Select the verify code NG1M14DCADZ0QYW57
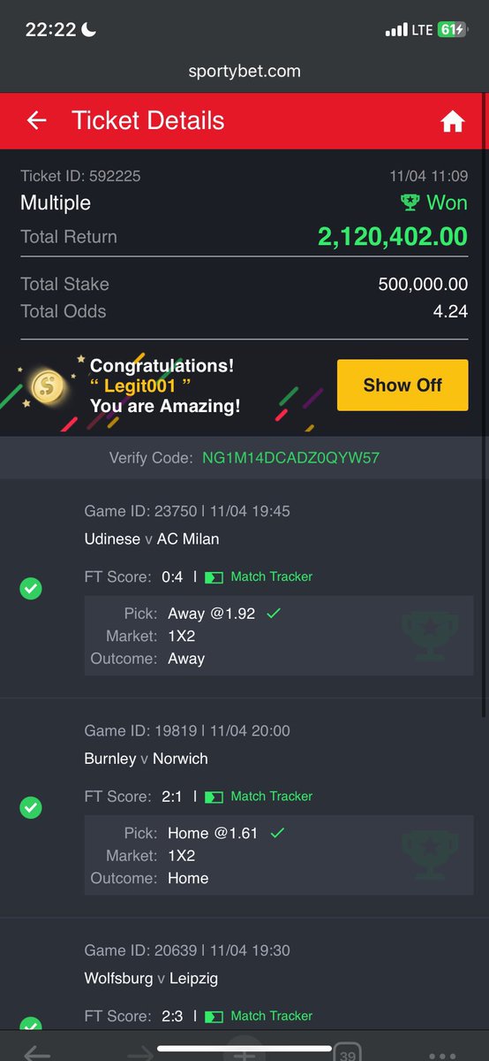489x1061 pixels. [291, 458]
